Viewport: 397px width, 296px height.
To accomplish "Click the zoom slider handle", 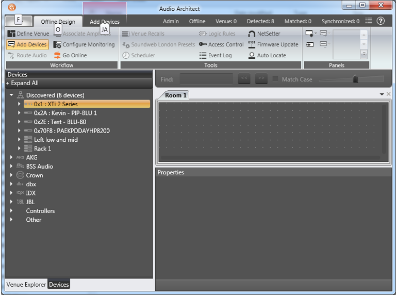I will pos(355,79).
